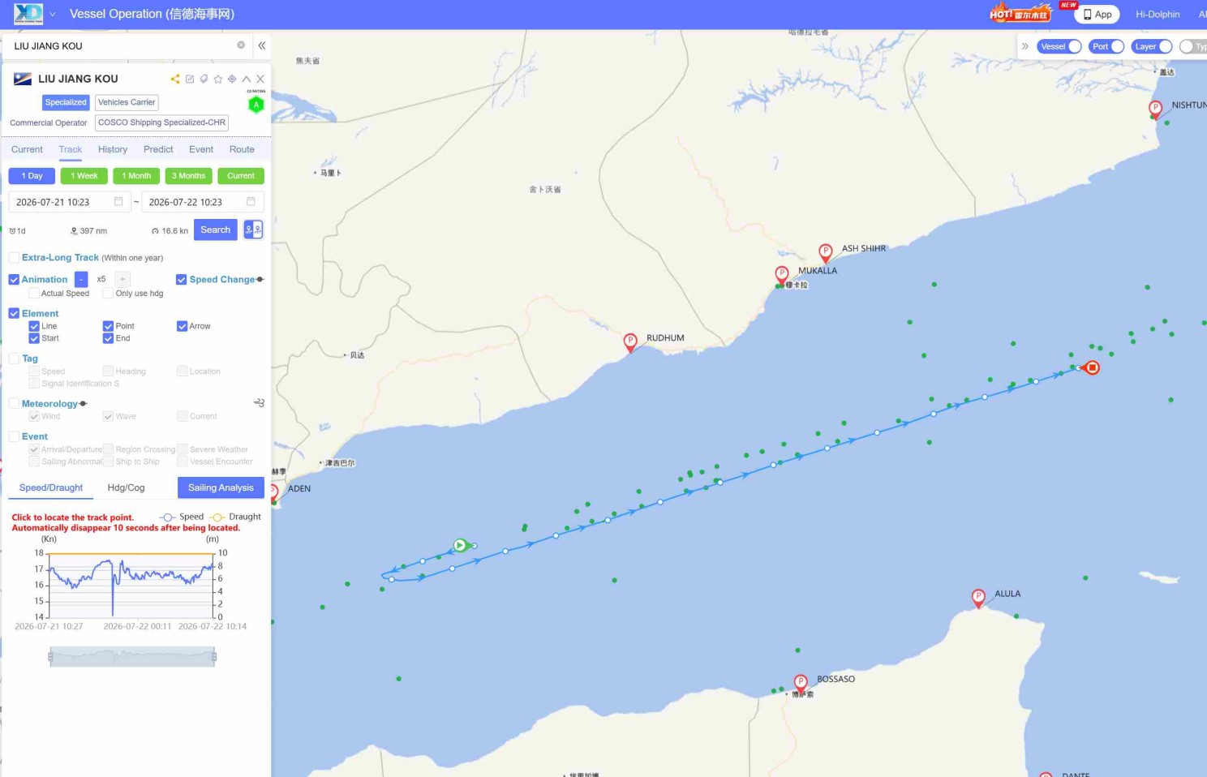Select the 3 Months track range
This screenshot has width=1207, height=777.
click(x=189, y=176)
